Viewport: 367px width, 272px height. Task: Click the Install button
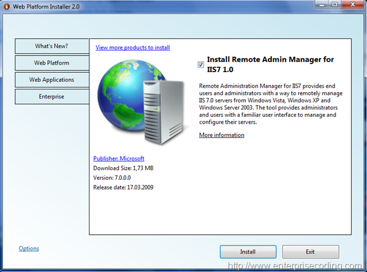[x=248, y=251]
